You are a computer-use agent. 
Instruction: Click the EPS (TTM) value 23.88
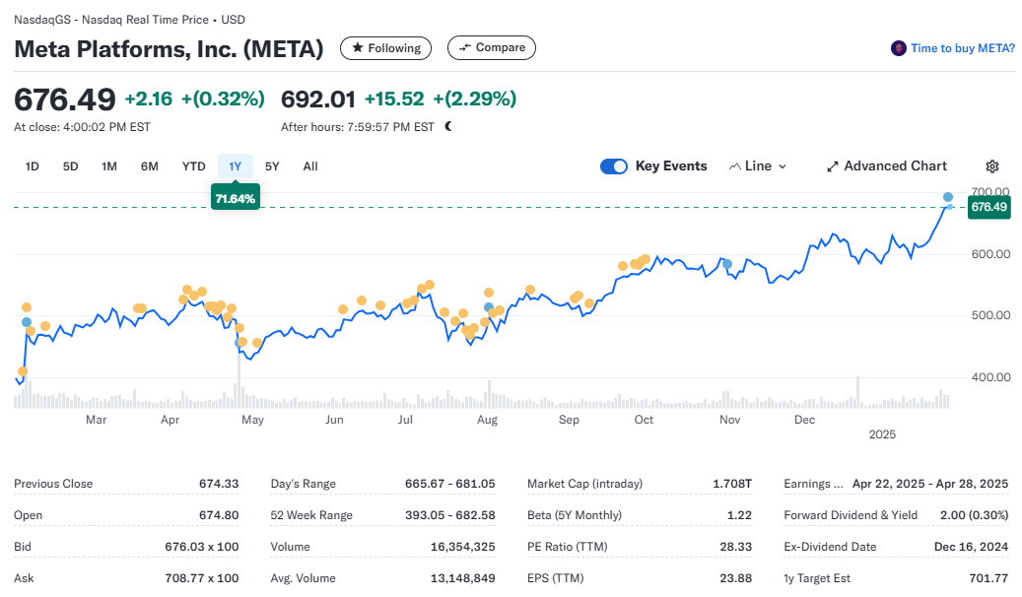coord(736,578)
